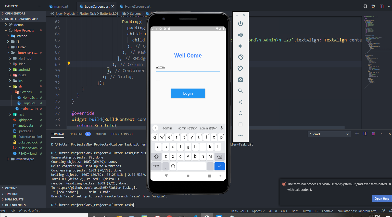Tap the Login button in the emulator
392x217 pixels.
[188, 93]
